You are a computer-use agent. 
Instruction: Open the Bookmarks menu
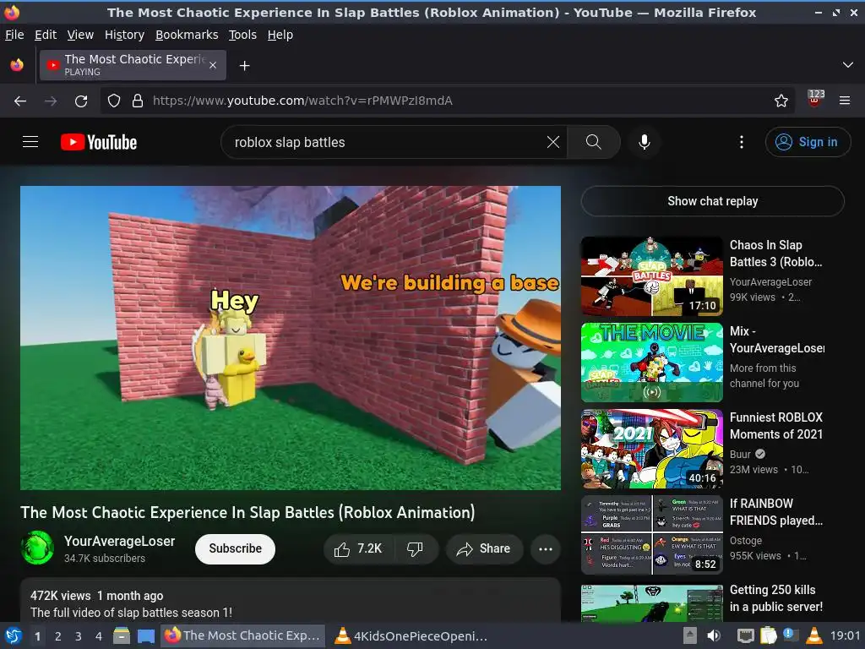187,35
